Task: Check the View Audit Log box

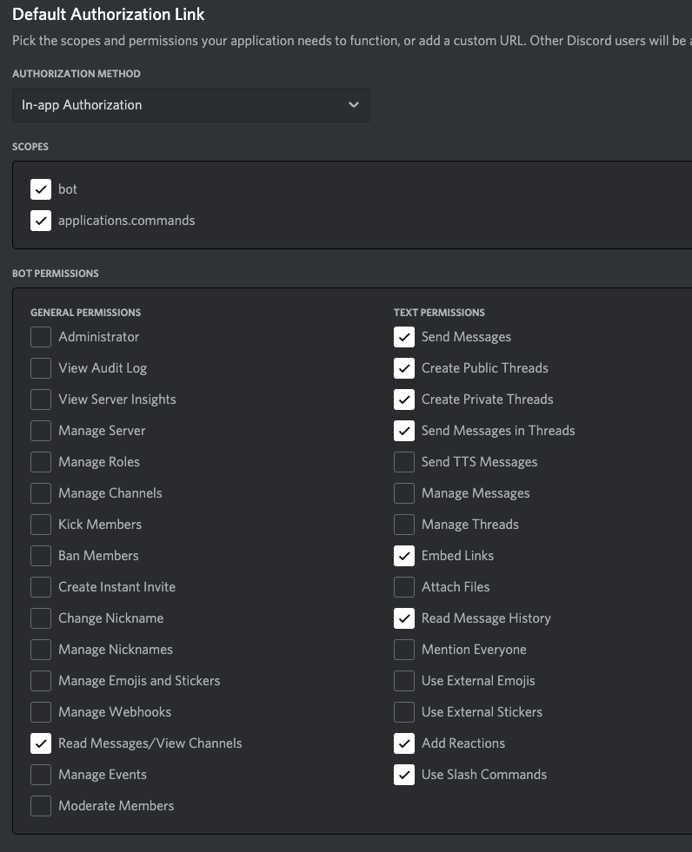Action: (41, 368)
